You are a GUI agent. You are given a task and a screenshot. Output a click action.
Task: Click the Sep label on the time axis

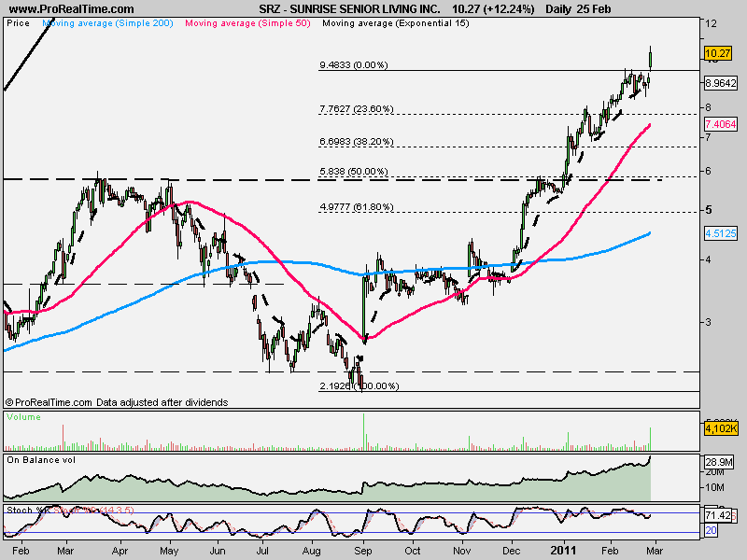coord(363,551)
